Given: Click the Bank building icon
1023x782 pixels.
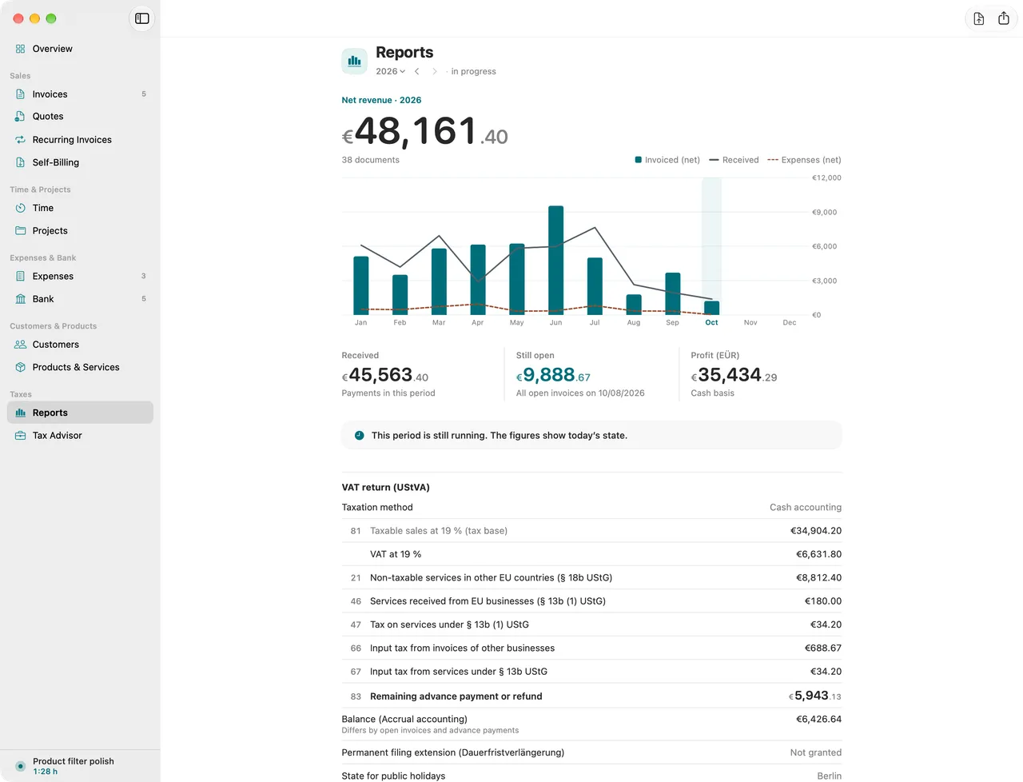Looking at the screenshot, I should coord(21,299).
